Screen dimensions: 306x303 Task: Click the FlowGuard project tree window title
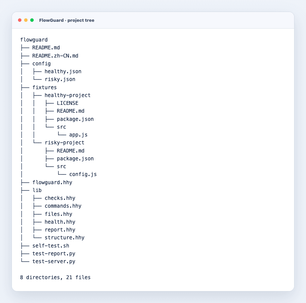click(x=67, y=20)
